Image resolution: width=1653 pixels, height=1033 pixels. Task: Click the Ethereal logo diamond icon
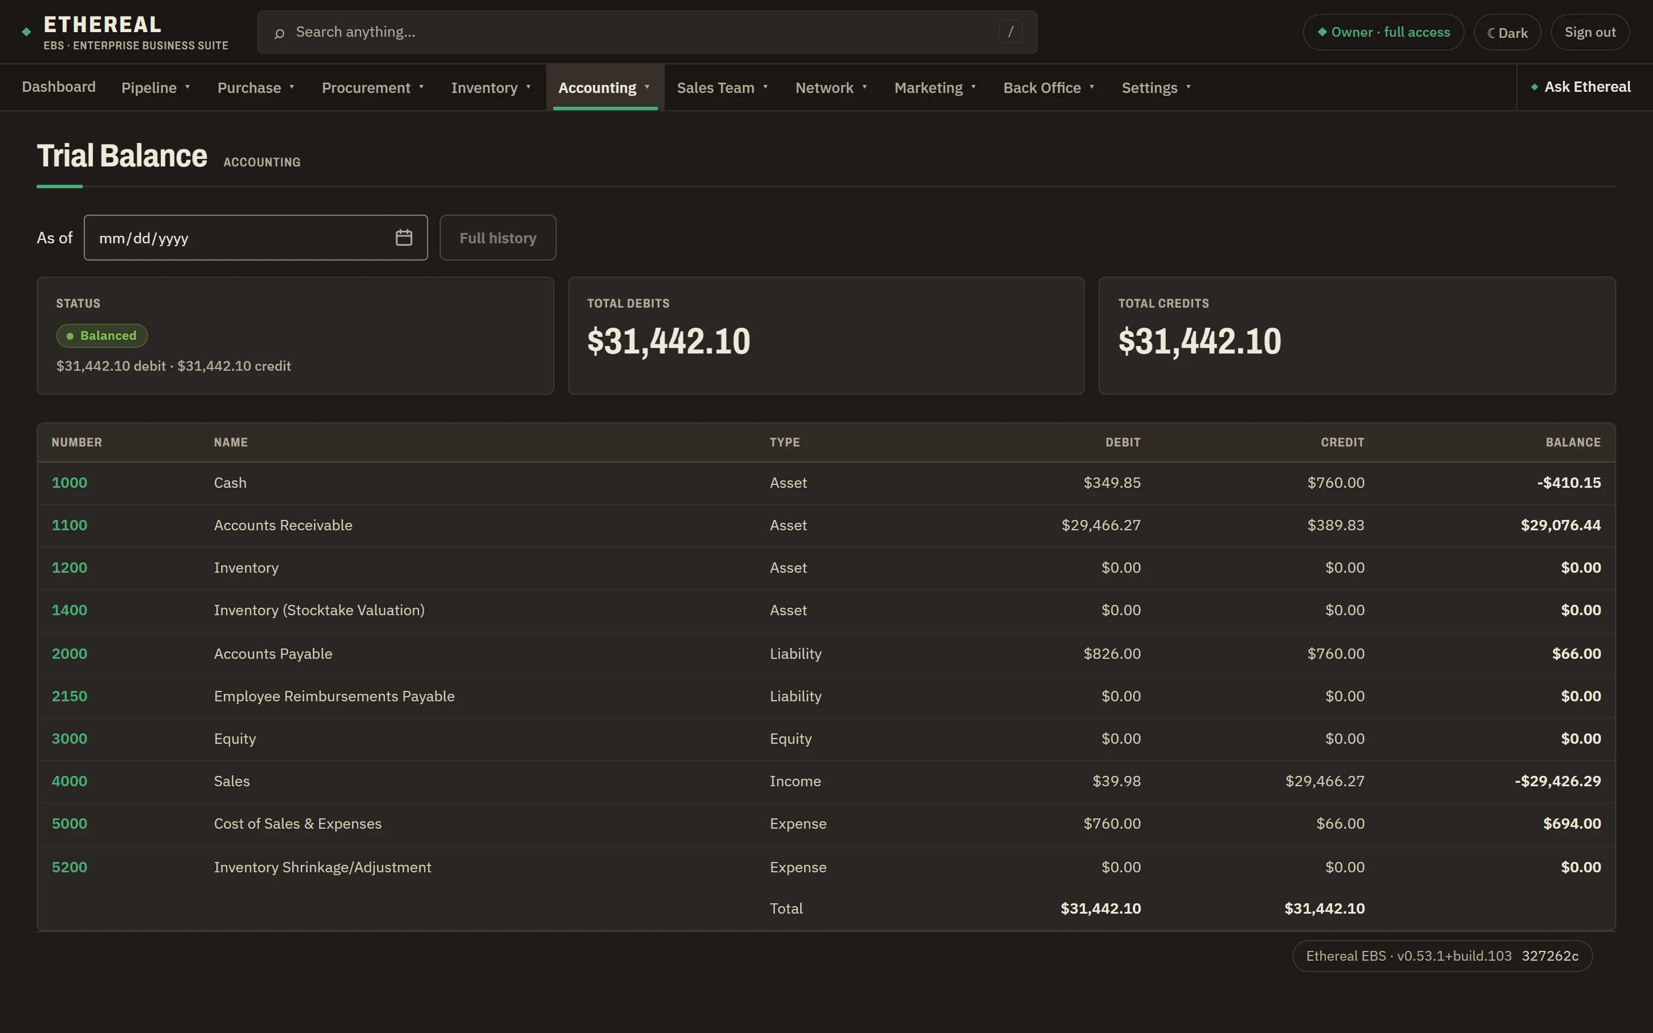click(x=26, y=32)
